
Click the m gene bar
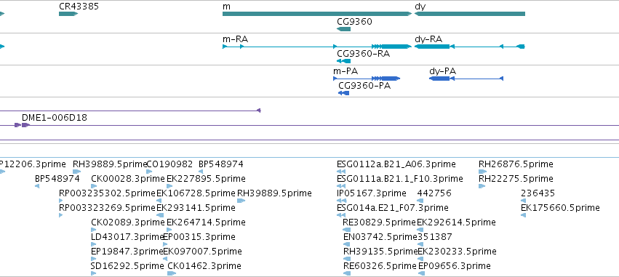[x=317, y=14]
